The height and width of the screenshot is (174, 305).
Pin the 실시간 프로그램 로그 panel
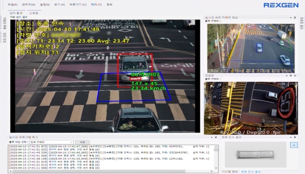216,137
